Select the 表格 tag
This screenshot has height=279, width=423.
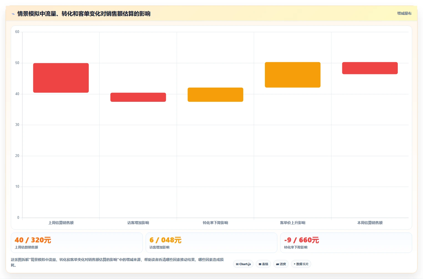point(263,264)
